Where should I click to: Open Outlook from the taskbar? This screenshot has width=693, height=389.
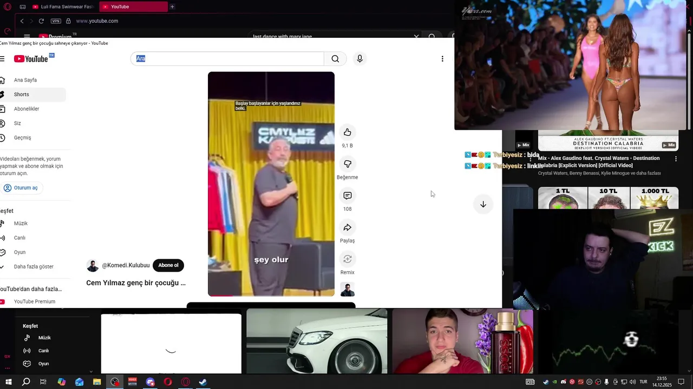[x=79, y=382]
